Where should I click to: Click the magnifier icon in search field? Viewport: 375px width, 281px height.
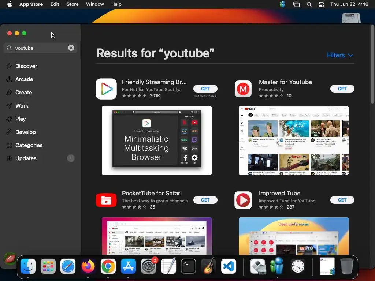point(9,48)
